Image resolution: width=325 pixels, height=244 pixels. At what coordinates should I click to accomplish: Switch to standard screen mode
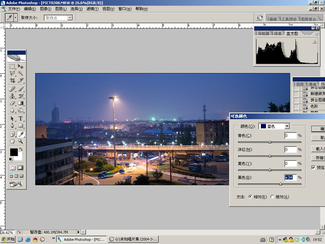point(11,176)
